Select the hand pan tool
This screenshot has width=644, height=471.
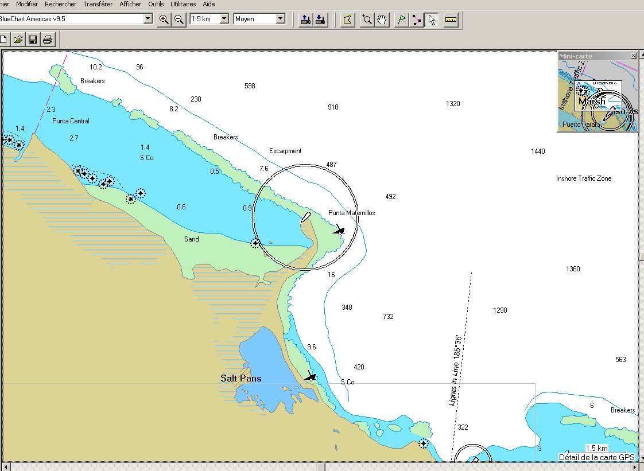click(382, 20)
